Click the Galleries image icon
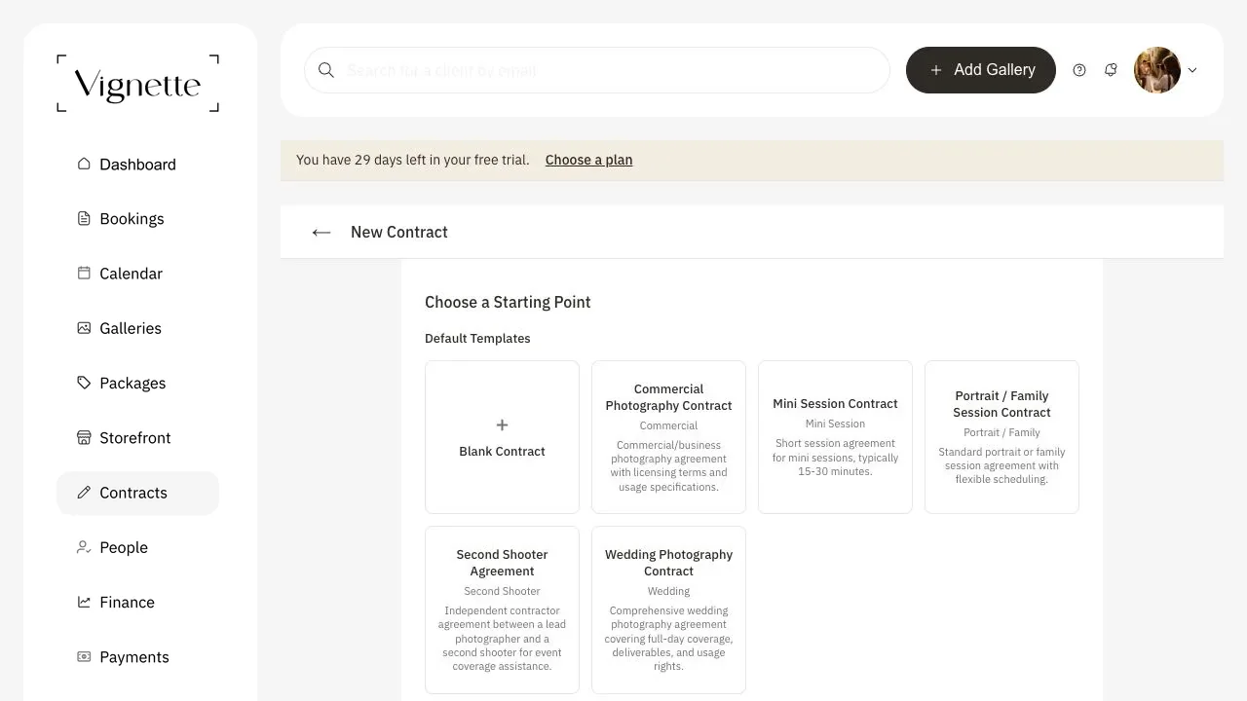Screen dimensions: 1247x701 click(84, 328)
